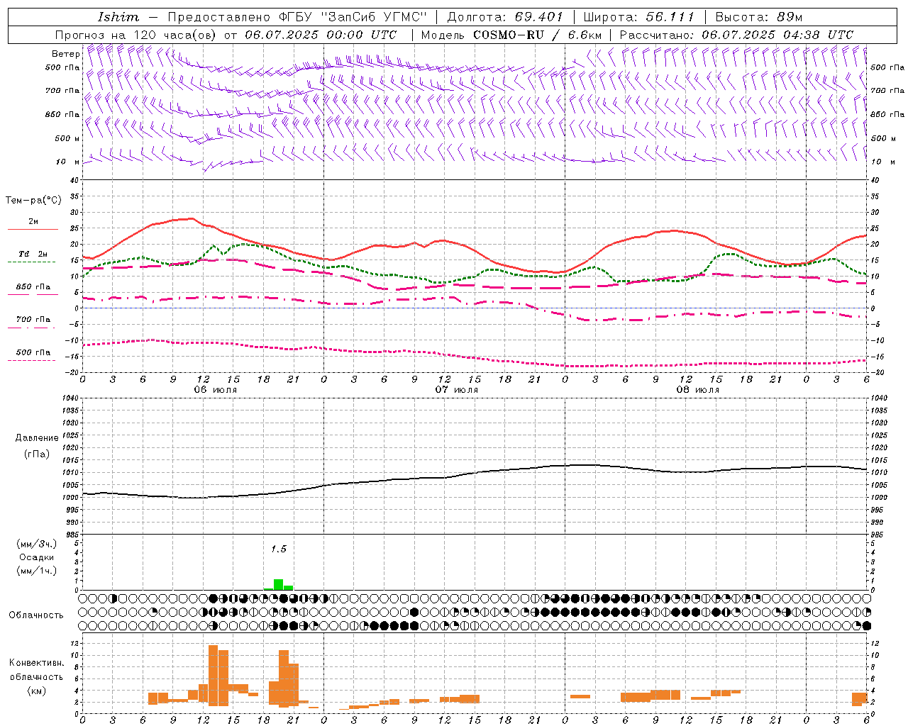Click the "(км)" convective cloud unit label

(x=36, y=691)
